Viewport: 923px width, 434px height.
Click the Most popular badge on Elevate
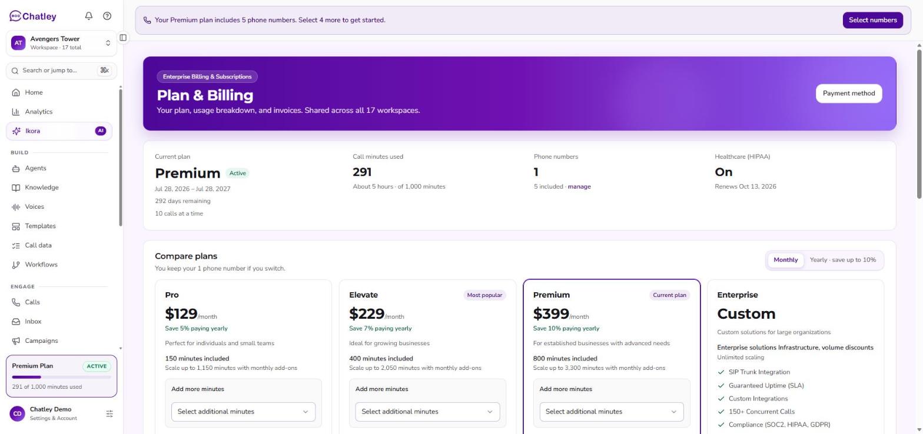(x=484, y=295)
